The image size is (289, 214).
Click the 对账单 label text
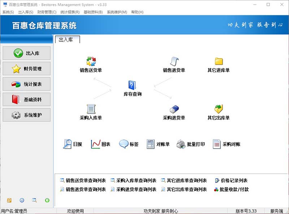163,144
